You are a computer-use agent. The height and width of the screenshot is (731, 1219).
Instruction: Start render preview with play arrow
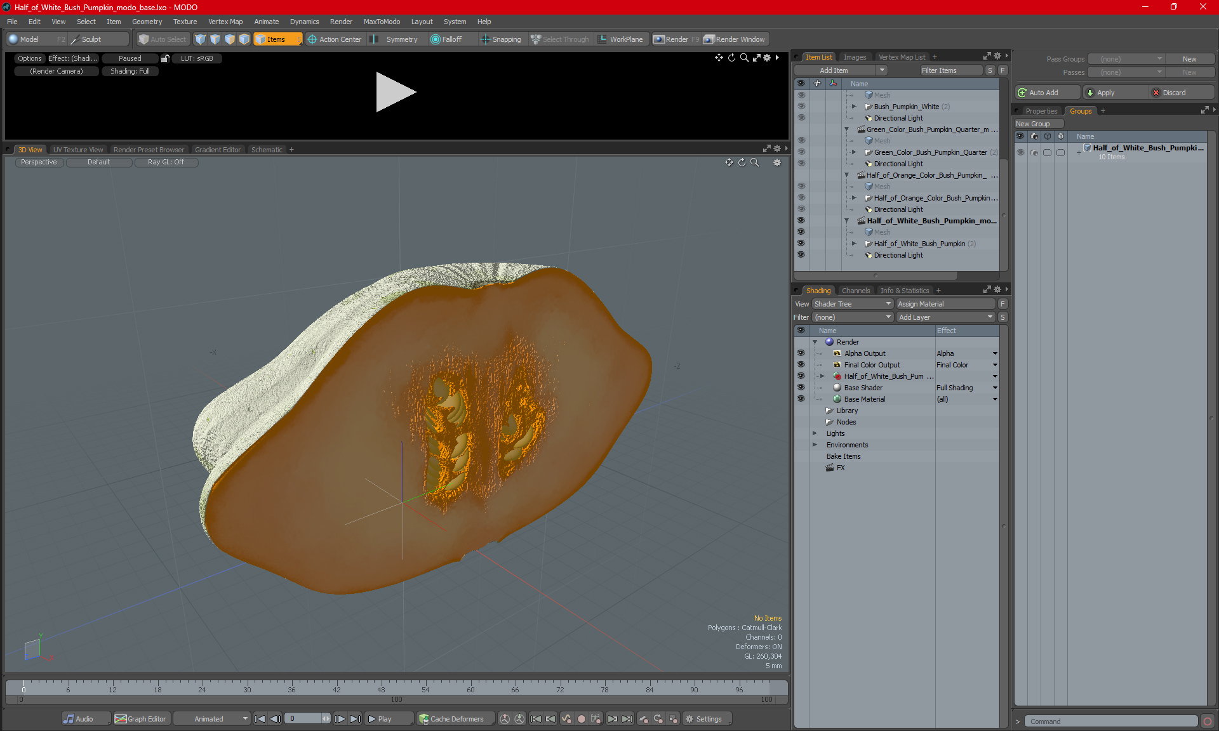396,92
